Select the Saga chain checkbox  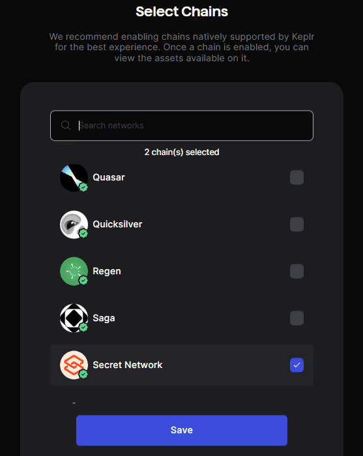tap(297, 318)
